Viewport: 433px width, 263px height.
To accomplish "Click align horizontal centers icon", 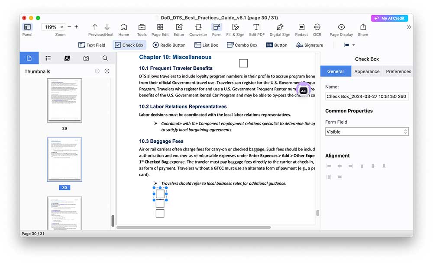I will 339,166.
